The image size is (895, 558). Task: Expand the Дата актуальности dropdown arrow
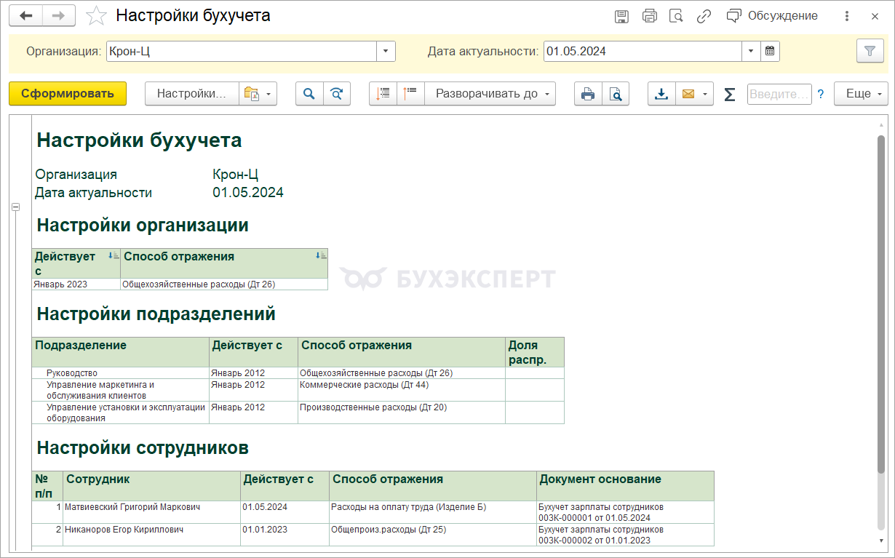(751, 52)
